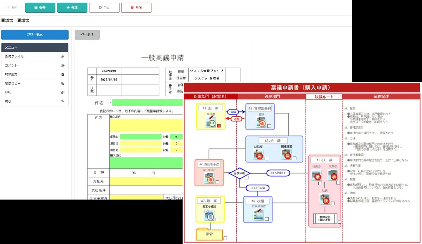Open the フロー表示 flow view button

[35, 34]
